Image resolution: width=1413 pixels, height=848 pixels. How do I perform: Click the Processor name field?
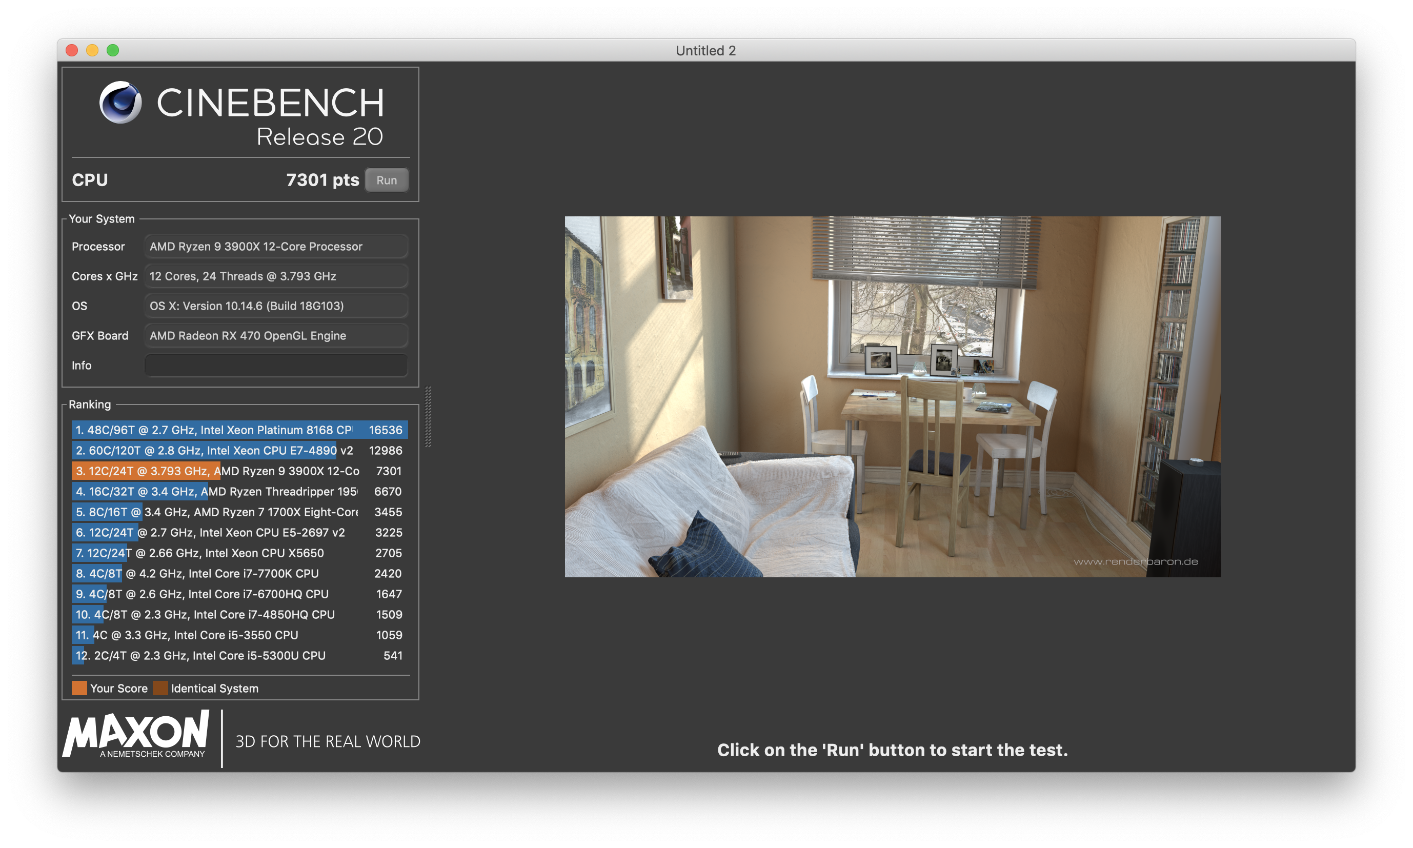tap(276, 246)
